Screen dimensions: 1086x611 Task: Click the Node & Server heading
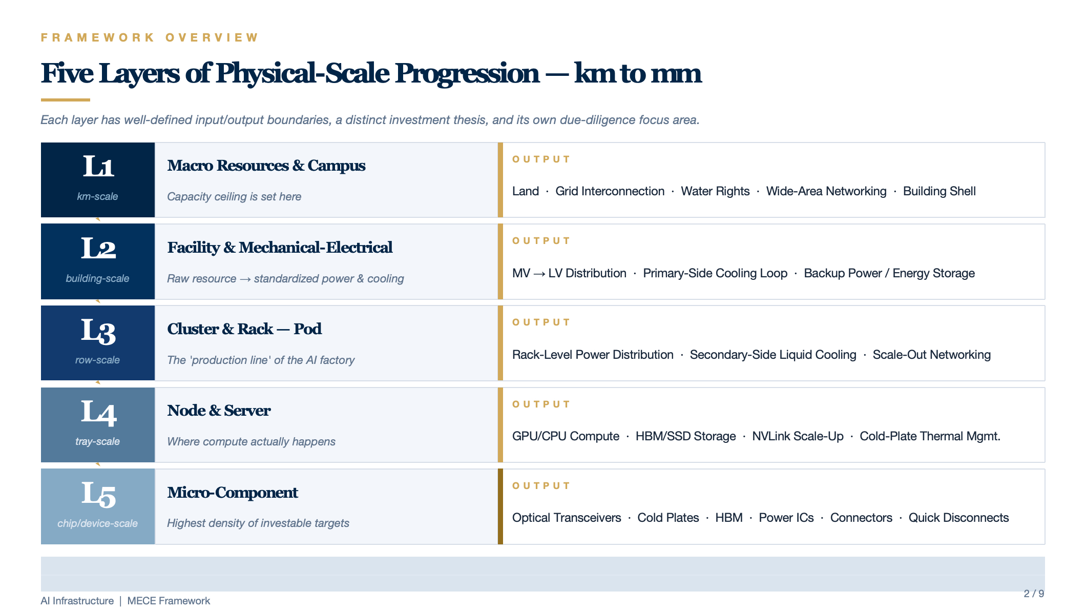point(219,411)
